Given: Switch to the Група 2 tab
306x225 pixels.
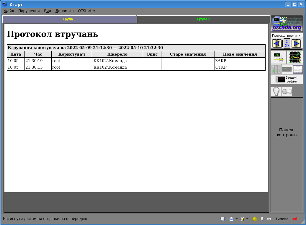Looking at the screenshot, I should point(204,19).
